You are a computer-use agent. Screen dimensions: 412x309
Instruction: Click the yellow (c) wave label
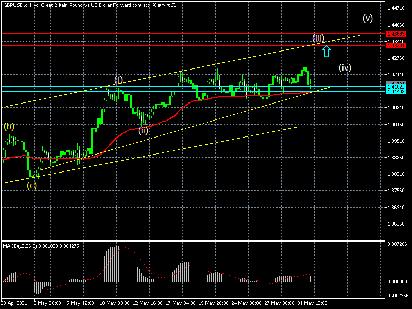(32, 186)
